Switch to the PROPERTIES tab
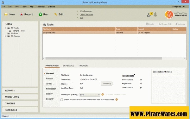This screenshot has width=190, height=119. pyautogui.click(x=52, y=66)
